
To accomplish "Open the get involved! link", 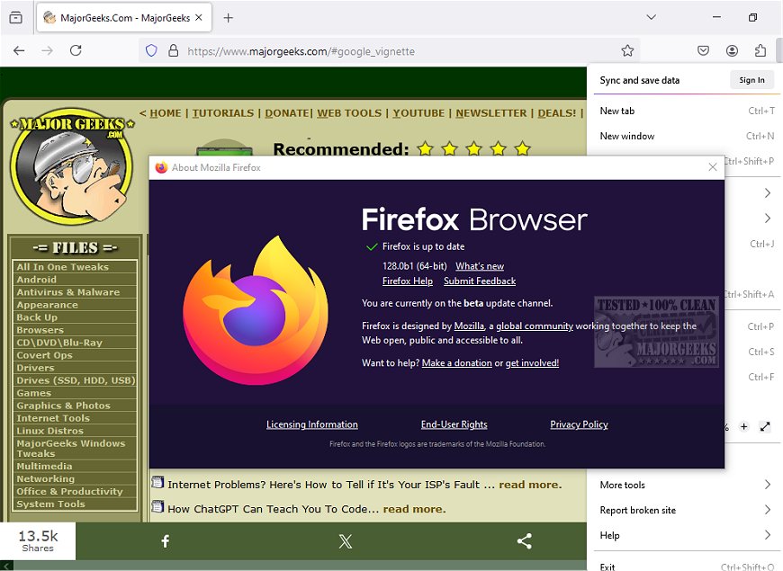I will click(x=532, y=363).
